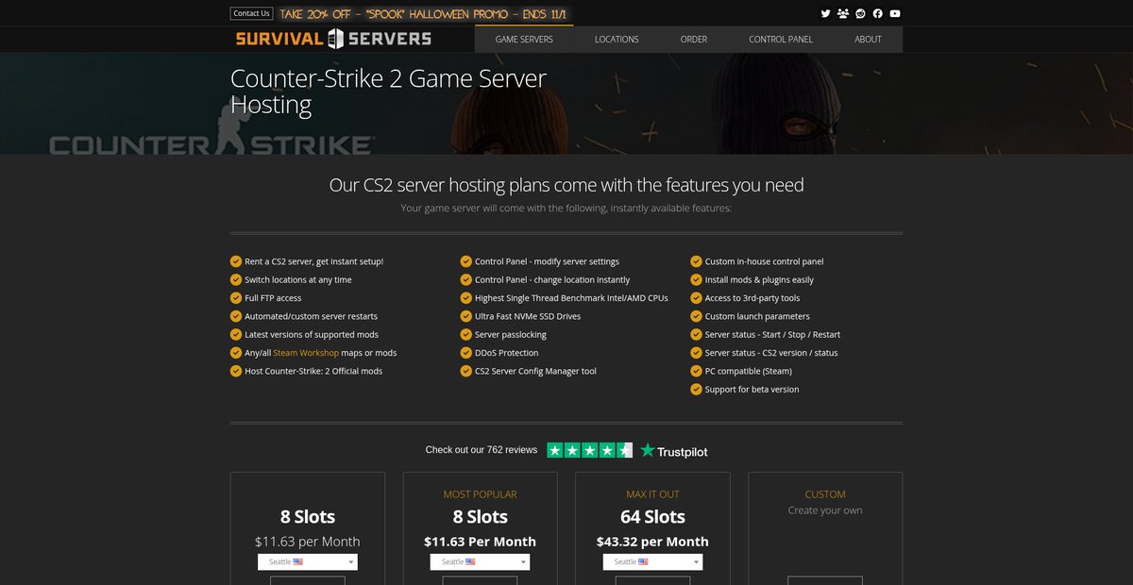
Task: Open the Facebook social icon
Action: coord(877,13)
